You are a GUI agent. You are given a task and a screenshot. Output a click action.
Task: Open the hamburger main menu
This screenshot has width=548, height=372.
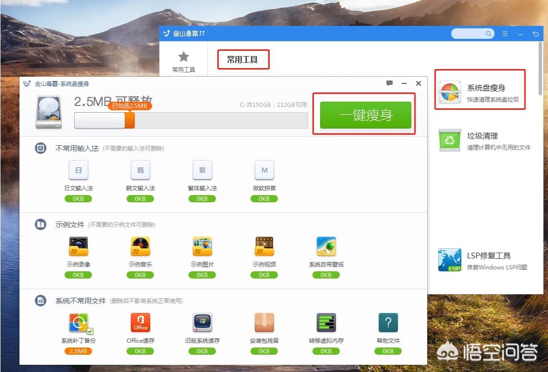tap(505, 34)
